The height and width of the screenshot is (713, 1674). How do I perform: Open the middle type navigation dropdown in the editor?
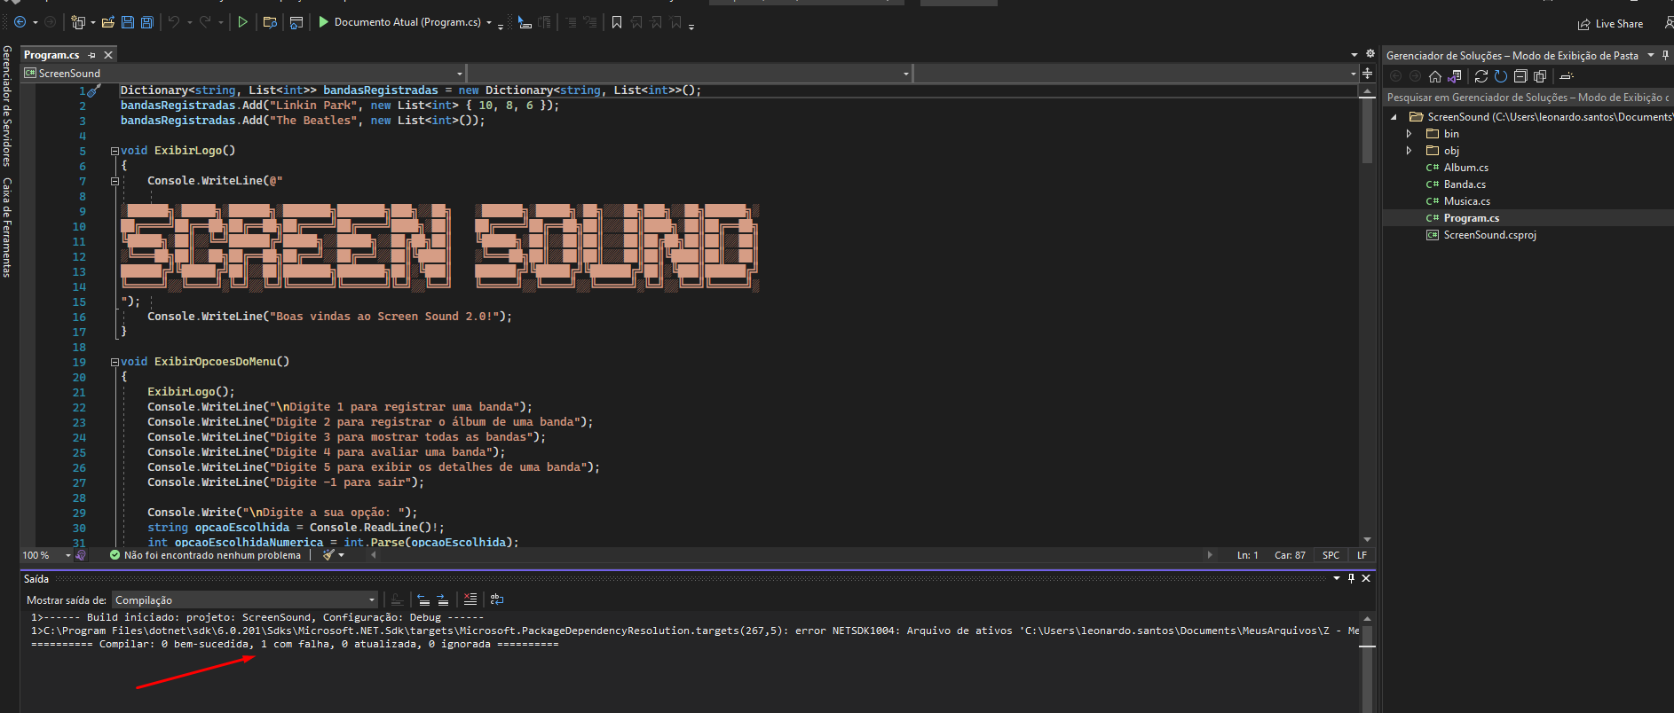coord(905,74)
